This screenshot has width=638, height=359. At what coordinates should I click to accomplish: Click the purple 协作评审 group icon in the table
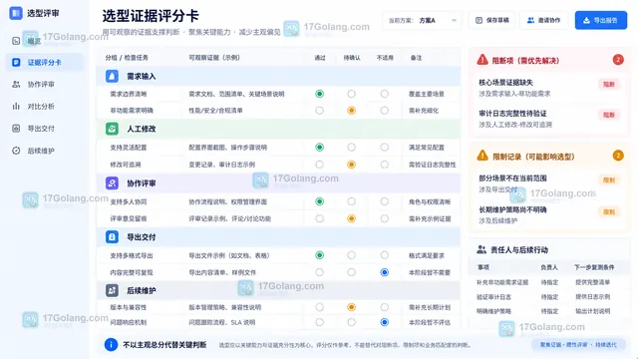(x=112, y=183)
